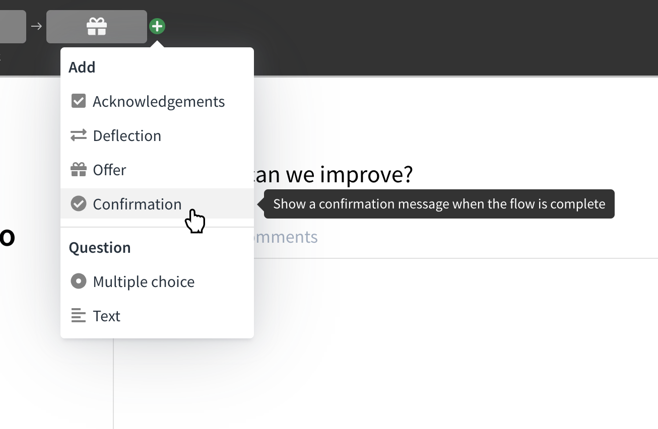The width and height of the screenshot is (658, 429).
Task: Select Confirmation in the Add menu
Action: click(137, 204)
